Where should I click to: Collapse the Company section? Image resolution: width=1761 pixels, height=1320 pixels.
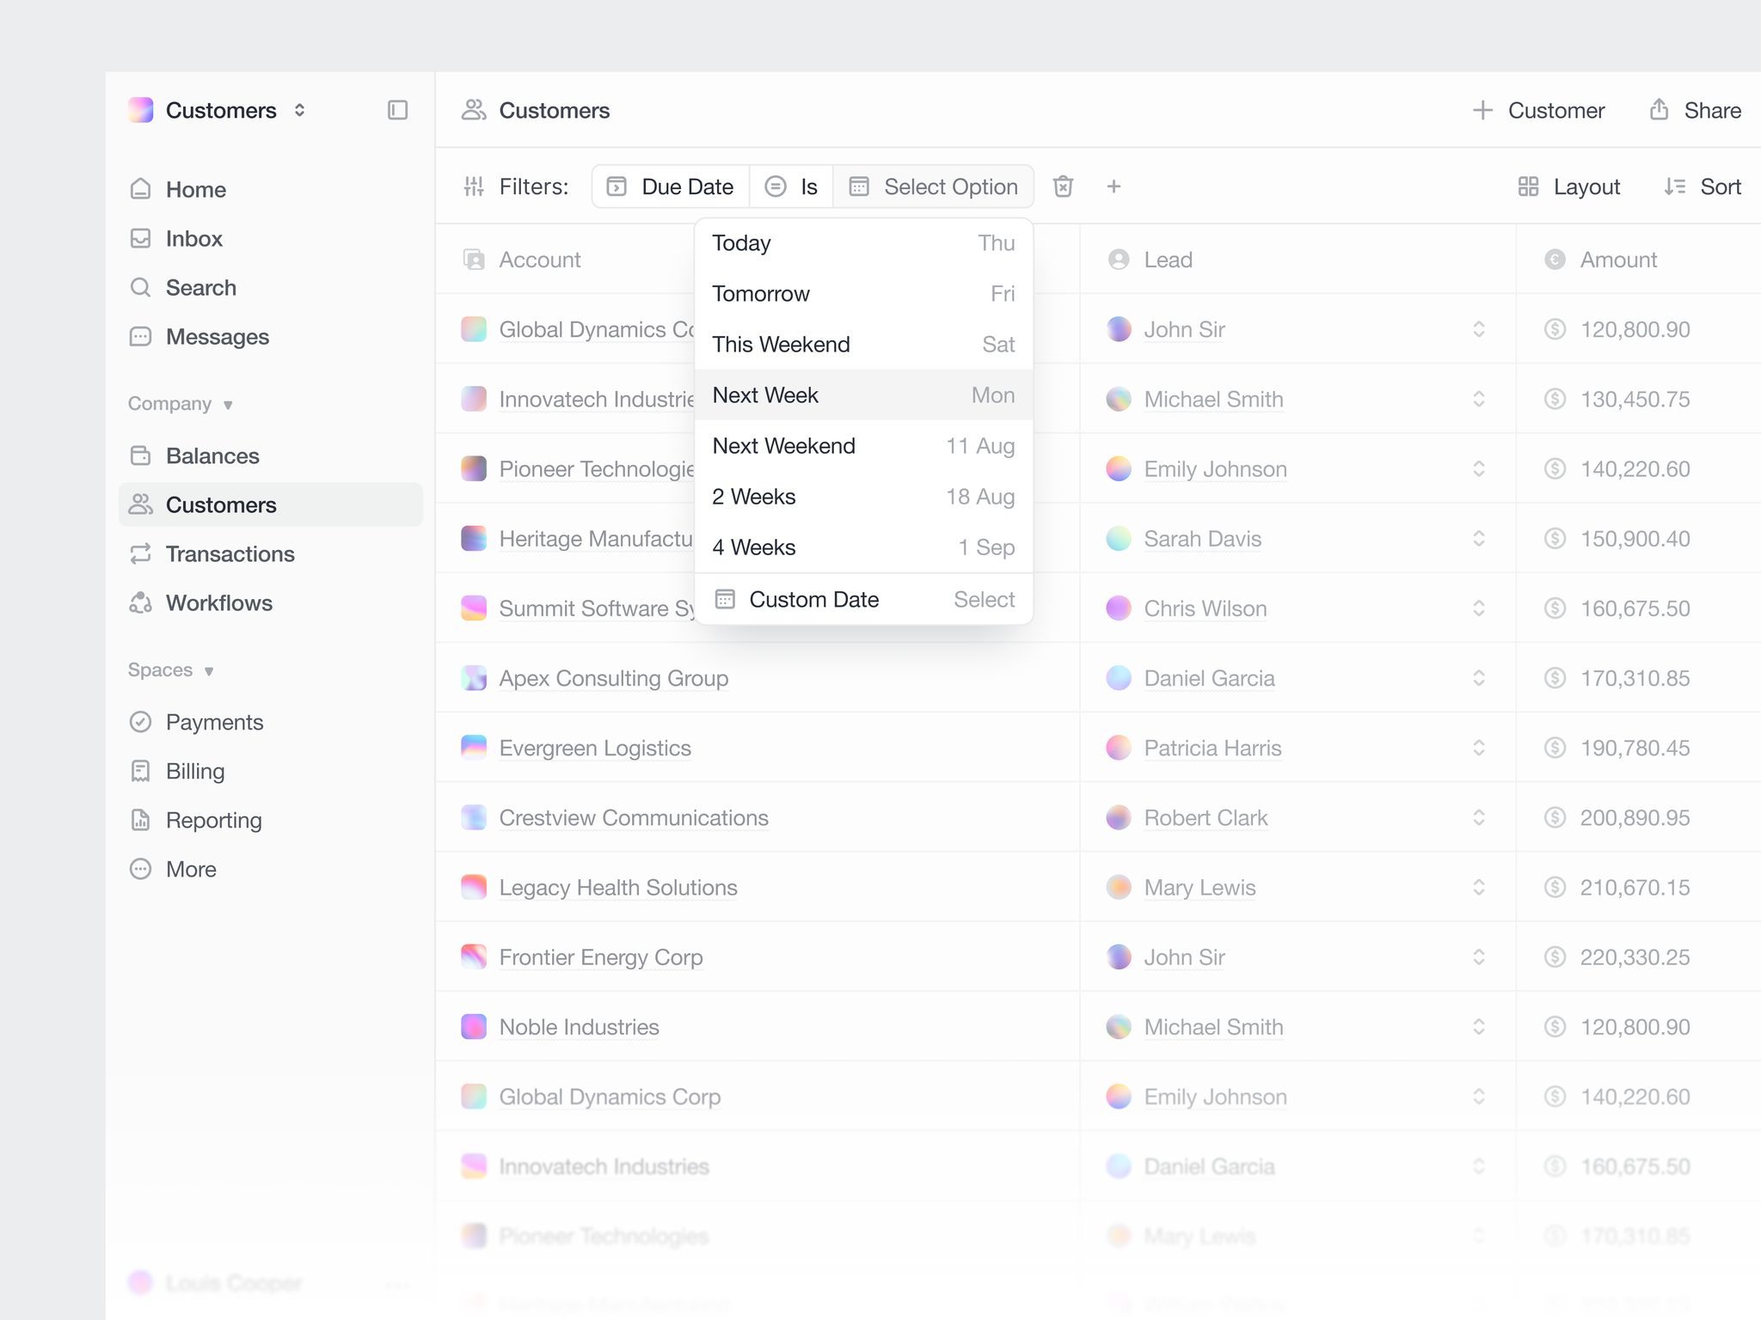(x=181, y=404)
